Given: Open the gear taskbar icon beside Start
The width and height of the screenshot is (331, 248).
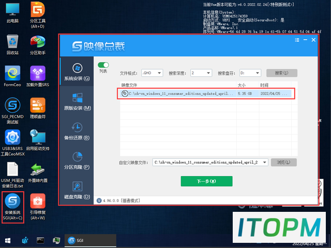Looking at the screenshot, I should pos(25,241).
